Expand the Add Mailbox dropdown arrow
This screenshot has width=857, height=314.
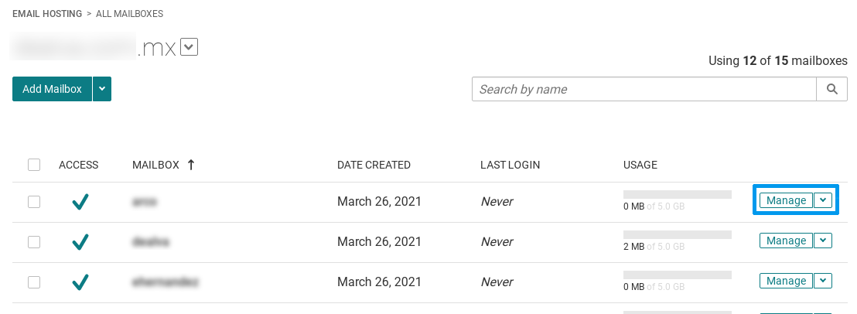102,89
